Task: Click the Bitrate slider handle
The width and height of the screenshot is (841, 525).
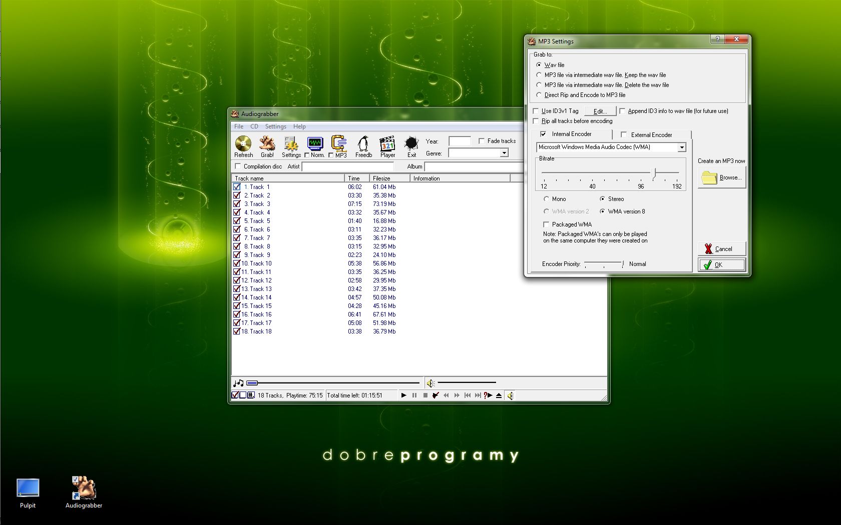Action: click(654, 173)
